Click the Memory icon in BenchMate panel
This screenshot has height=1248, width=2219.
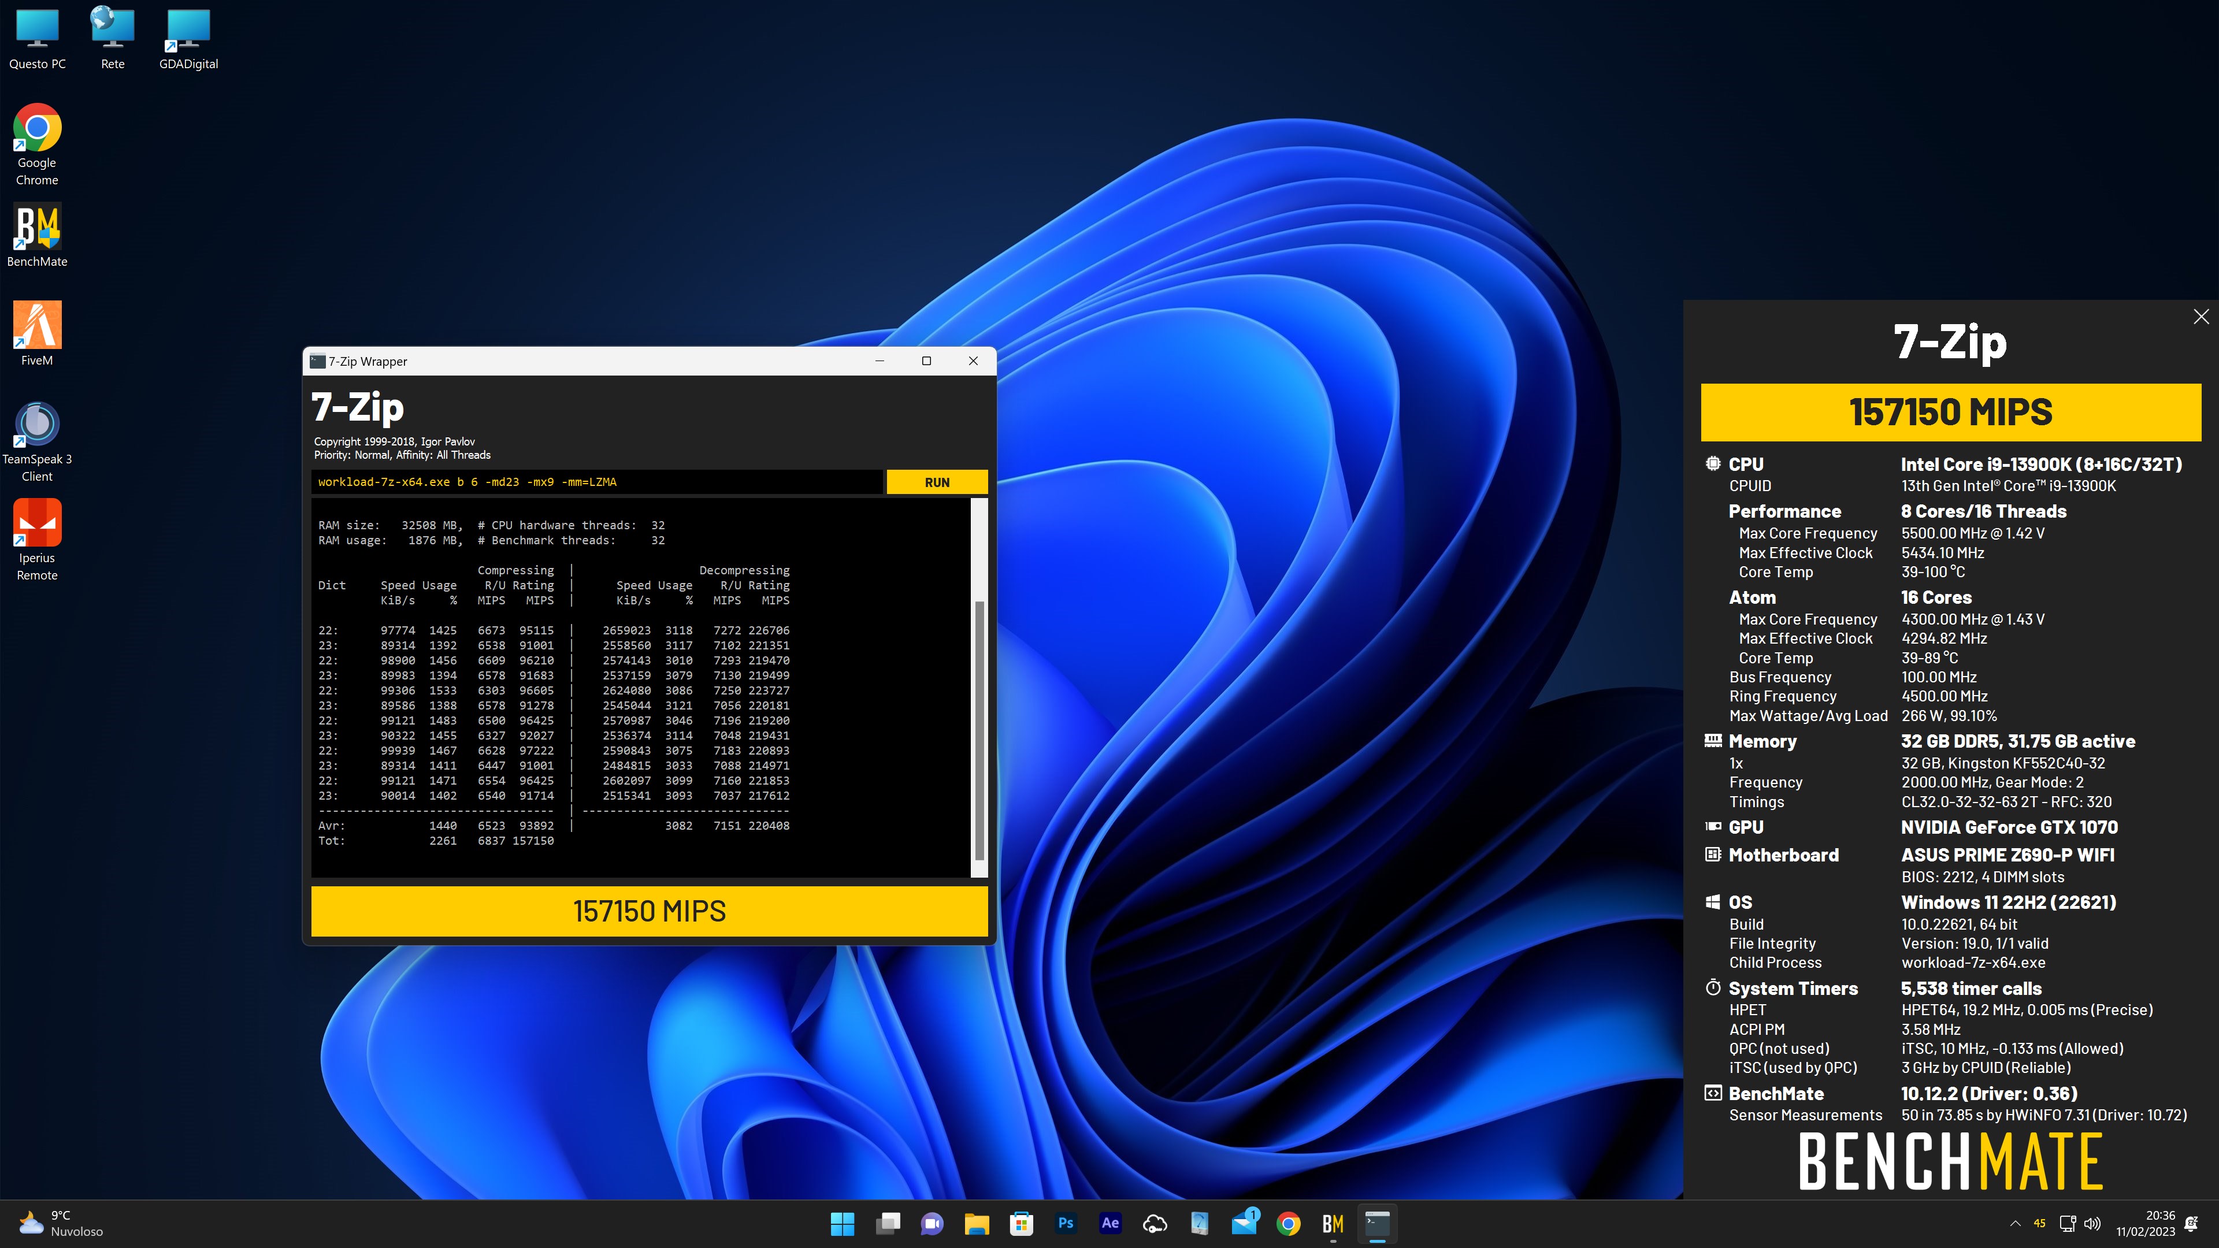coord(1712,741)
